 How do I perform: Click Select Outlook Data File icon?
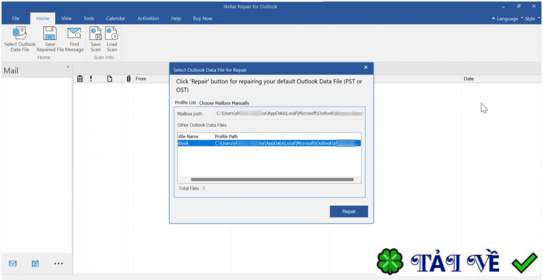[20, 34]
